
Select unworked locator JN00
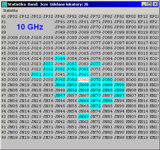(x=13, y=132)
